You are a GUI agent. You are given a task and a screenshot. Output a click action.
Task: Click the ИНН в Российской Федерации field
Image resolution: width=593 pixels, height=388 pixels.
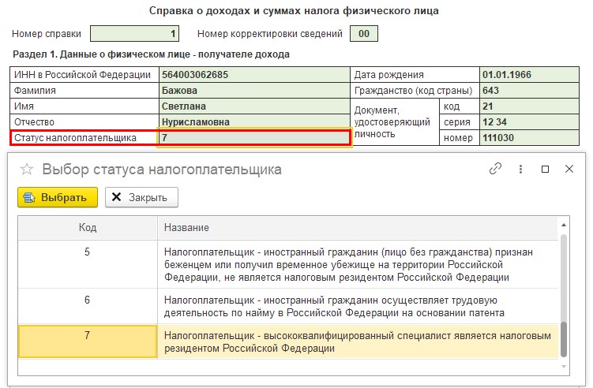[x=253, y=75]
